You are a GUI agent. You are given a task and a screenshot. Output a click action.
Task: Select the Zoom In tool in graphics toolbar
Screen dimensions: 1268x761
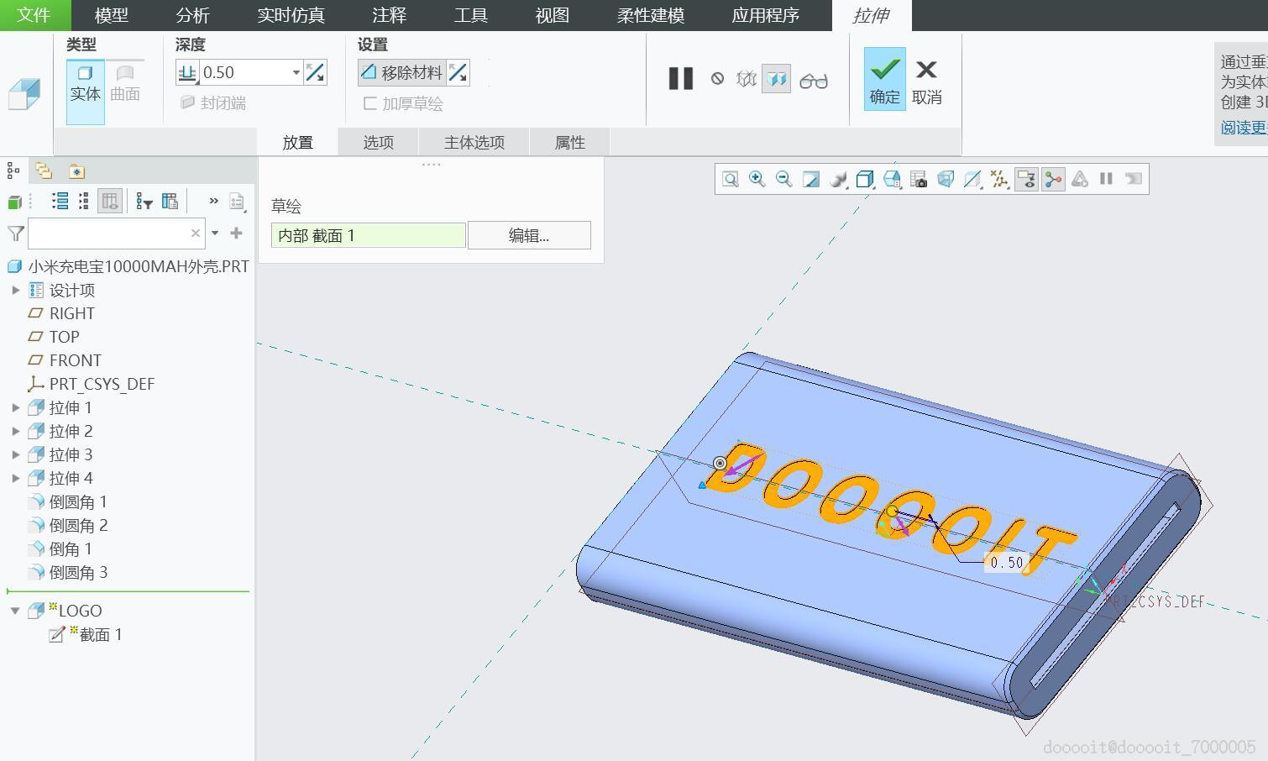(757, 179)
